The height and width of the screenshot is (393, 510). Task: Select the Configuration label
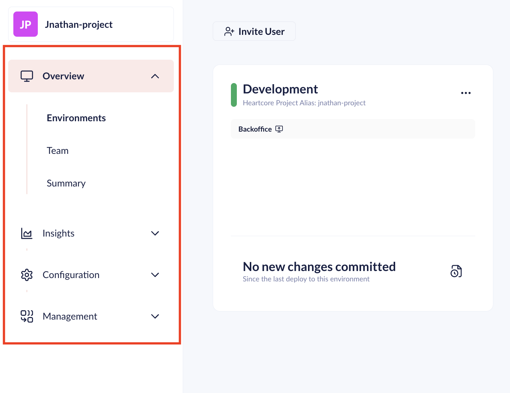[71, 275]
